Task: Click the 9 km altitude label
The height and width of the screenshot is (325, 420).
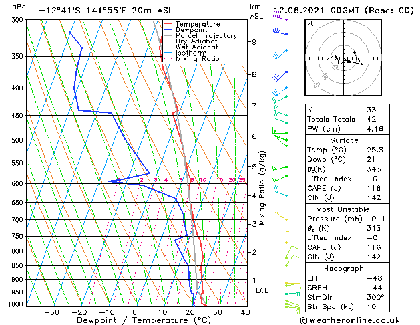Action: [x=254, y=42]
